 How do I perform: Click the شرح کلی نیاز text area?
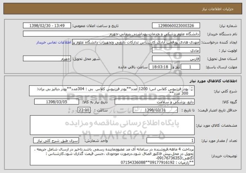click(x=112, y=91)
